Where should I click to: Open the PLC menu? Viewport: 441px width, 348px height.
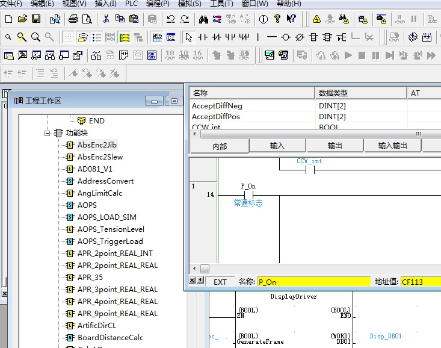click(131, 4)
